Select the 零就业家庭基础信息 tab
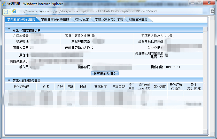The width and height of the screenshot is (217, 139). [x=21, y=19]
